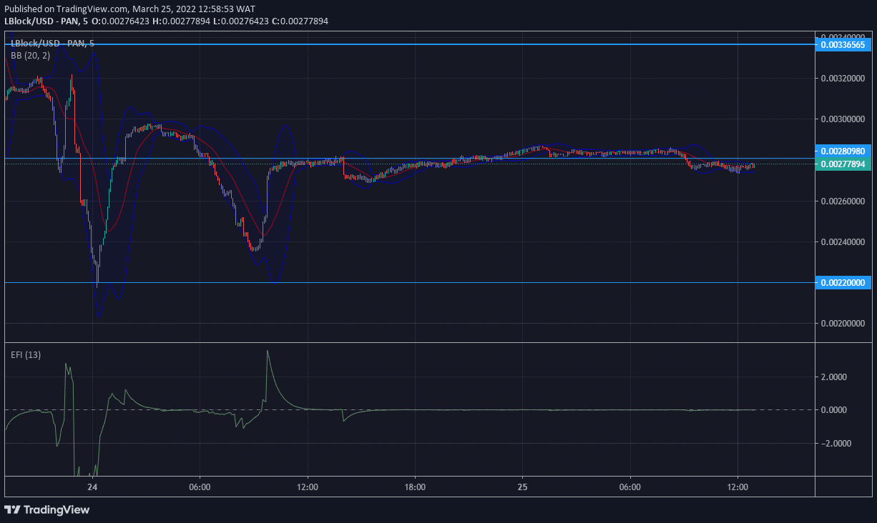Select the 0.00336565 price label
The width and height of the screenshot is (877, 523).
click(843, 44)
